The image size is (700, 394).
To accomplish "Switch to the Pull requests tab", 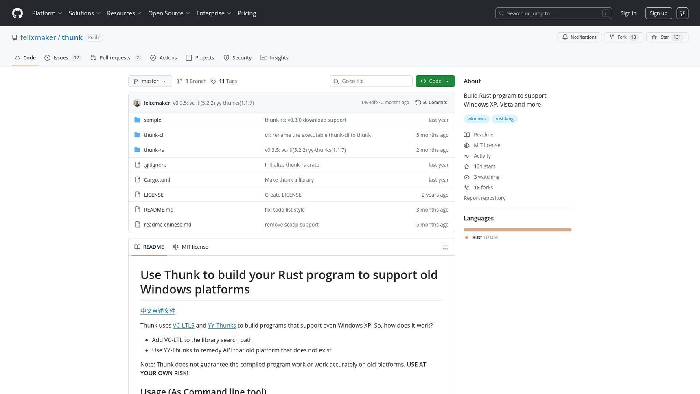I will pyautogui.click(x=116, y=58).
